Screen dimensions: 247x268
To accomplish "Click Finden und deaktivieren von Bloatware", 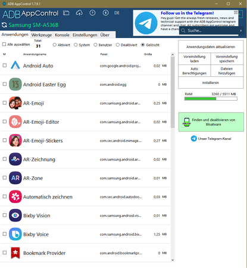I will pos(211,122).
